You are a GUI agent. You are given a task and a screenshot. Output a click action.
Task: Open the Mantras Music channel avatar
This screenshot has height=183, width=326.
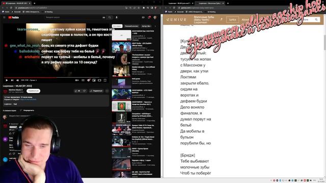[5, 91]
